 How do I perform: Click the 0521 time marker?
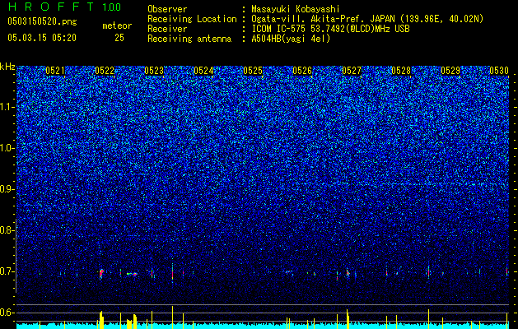55,71
